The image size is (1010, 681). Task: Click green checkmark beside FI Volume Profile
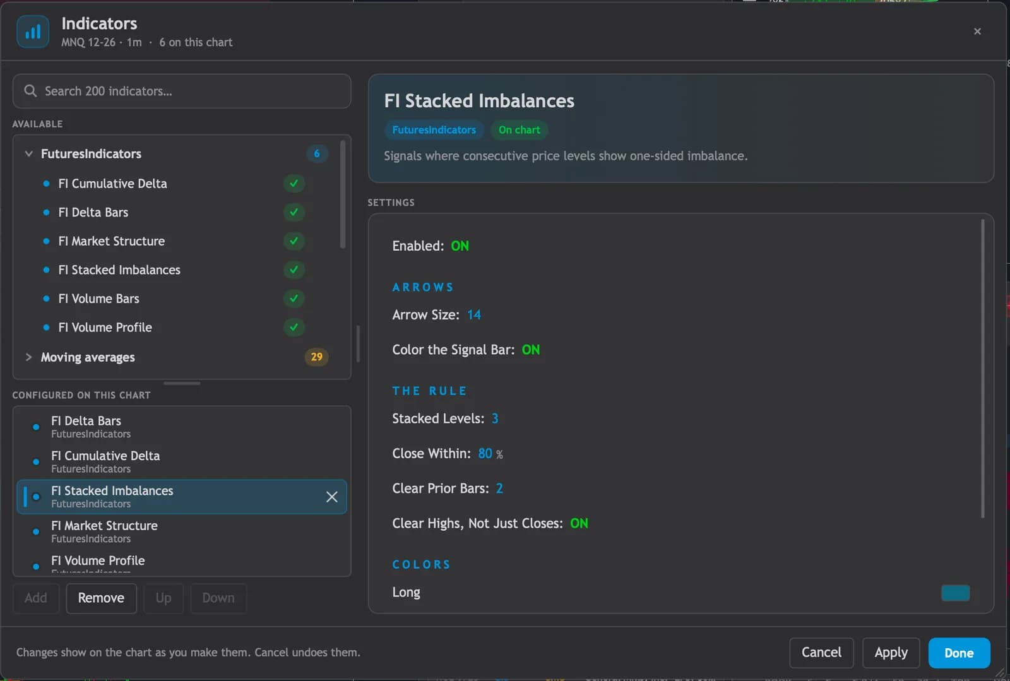tap(294, 327)
